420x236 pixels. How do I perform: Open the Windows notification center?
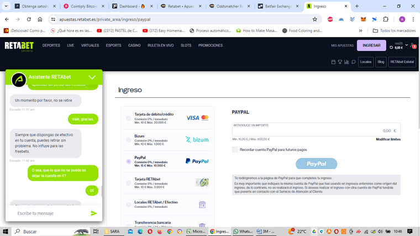[410, 232]
